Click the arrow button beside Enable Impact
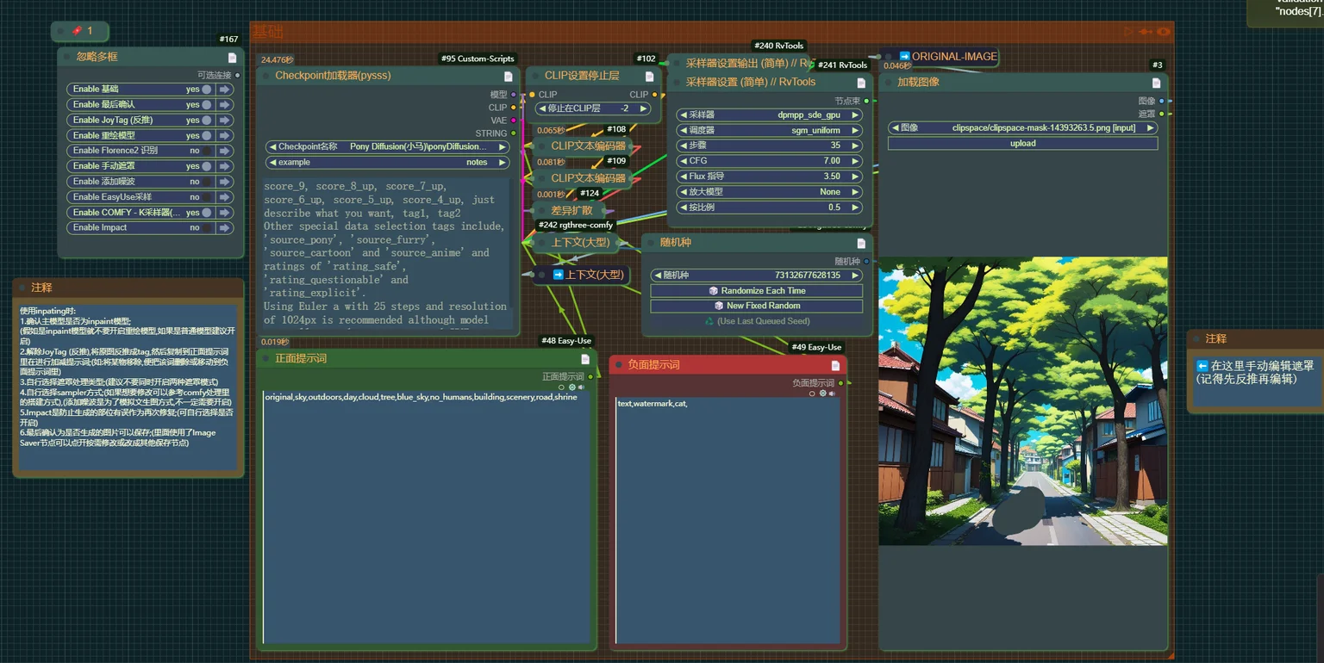The height and width of the screenshot is (663, 1324). (x=225, y=228)
